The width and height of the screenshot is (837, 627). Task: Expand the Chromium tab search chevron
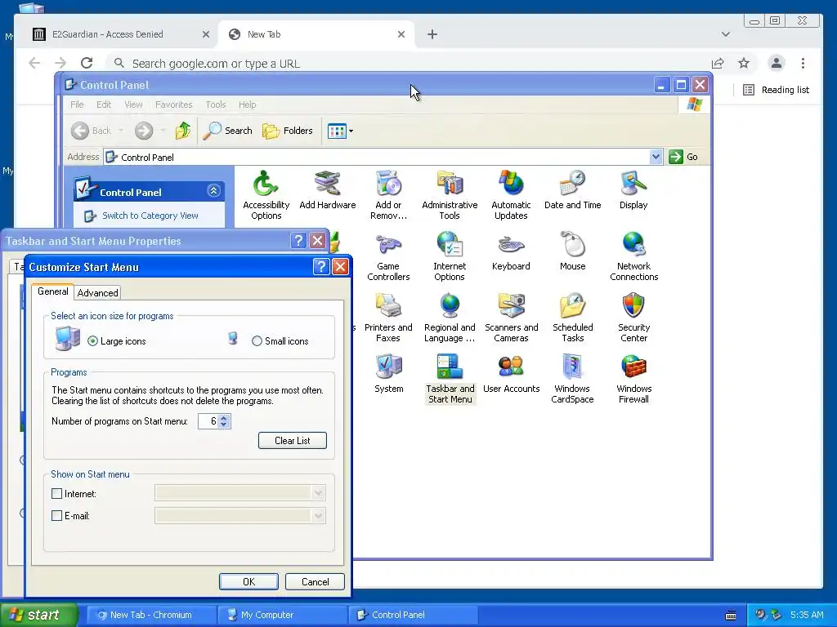click(726, 34)
